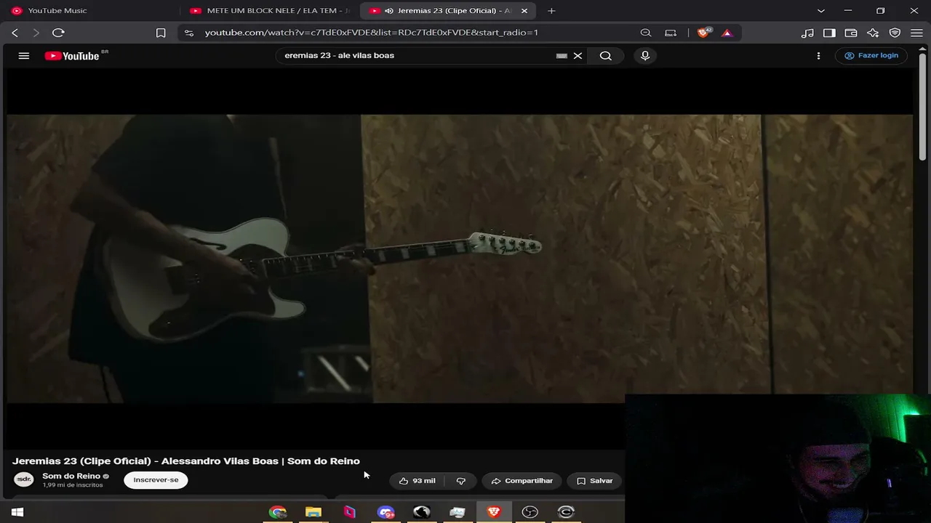This screenshot has height=523, width=931.
Task: Open the Brave VPN shield
Action: 895,33
